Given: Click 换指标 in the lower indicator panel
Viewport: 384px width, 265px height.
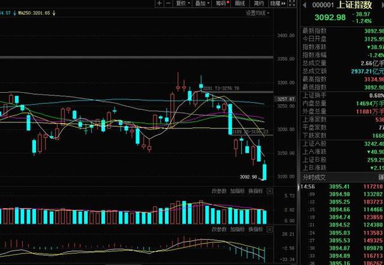Looking at the screenshot, I should pyautogui.click(x=255, y=230).
